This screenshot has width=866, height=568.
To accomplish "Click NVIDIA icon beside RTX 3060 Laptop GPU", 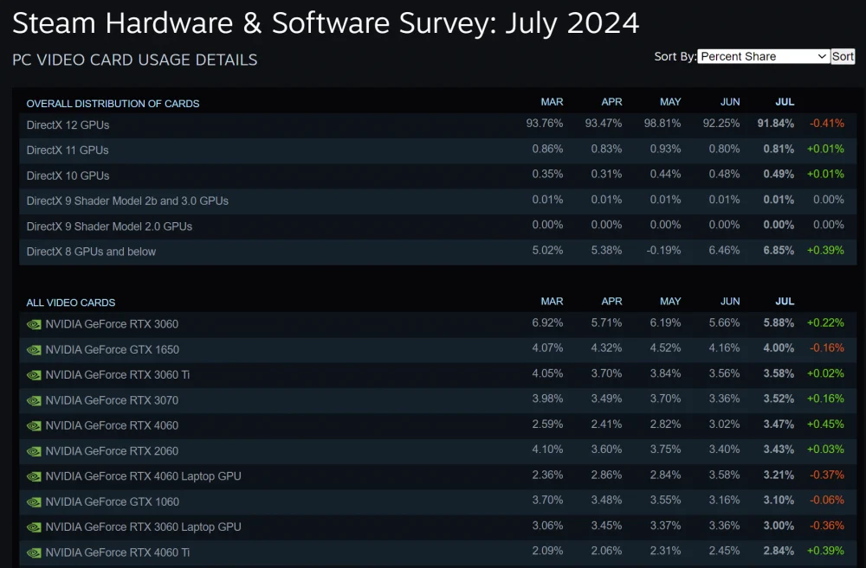I will click(x=34, y=527).
